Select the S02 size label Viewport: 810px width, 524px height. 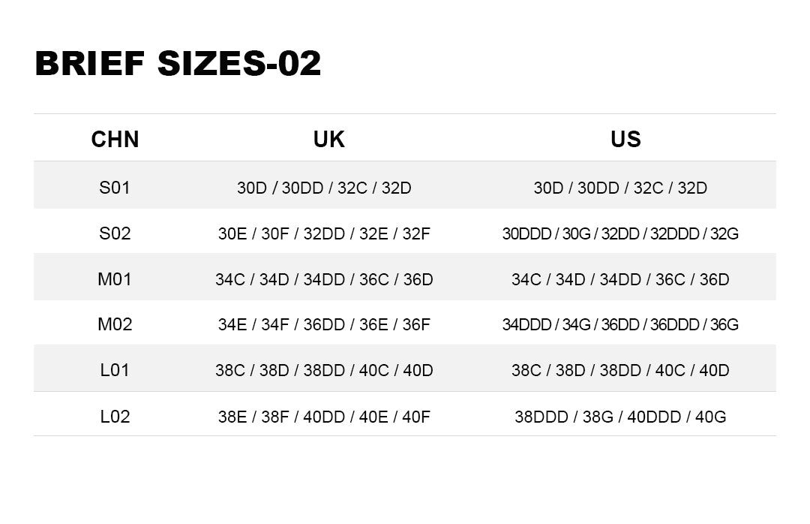[115, 233]
